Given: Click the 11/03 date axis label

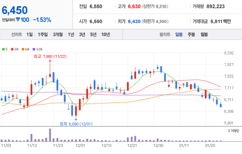Looking at the screenshot, I should click(x=6, y=146).
